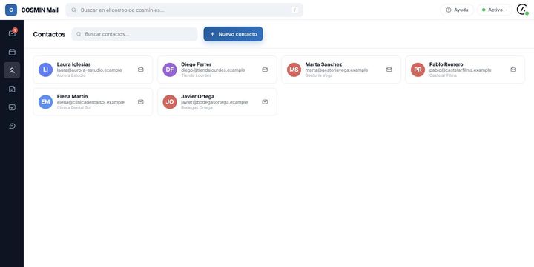Open Elena Martín contact name

tap(72, 96)
